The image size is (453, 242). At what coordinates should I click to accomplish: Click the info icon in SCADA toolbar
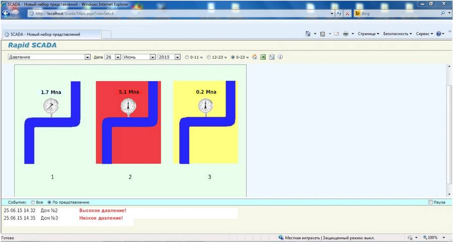coord(280,57)
